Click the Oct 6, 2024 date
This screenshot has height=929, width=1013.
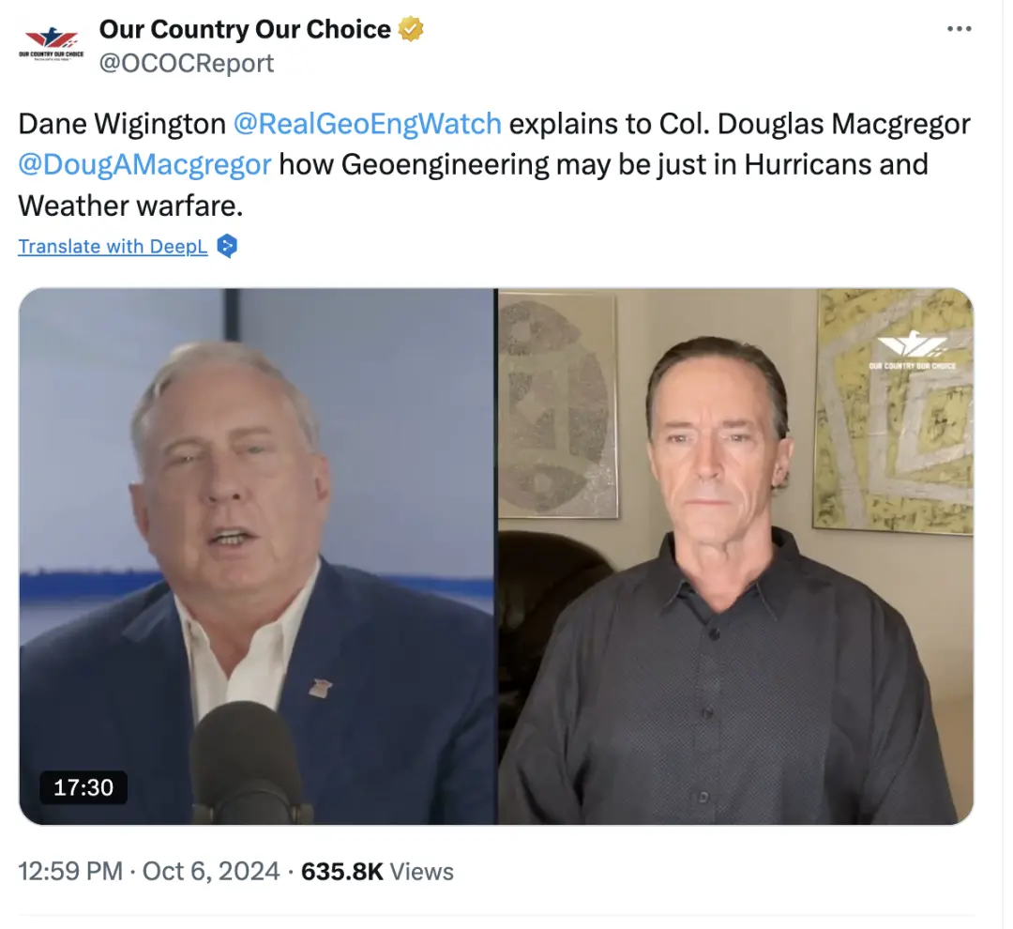[x=211, y=872]
